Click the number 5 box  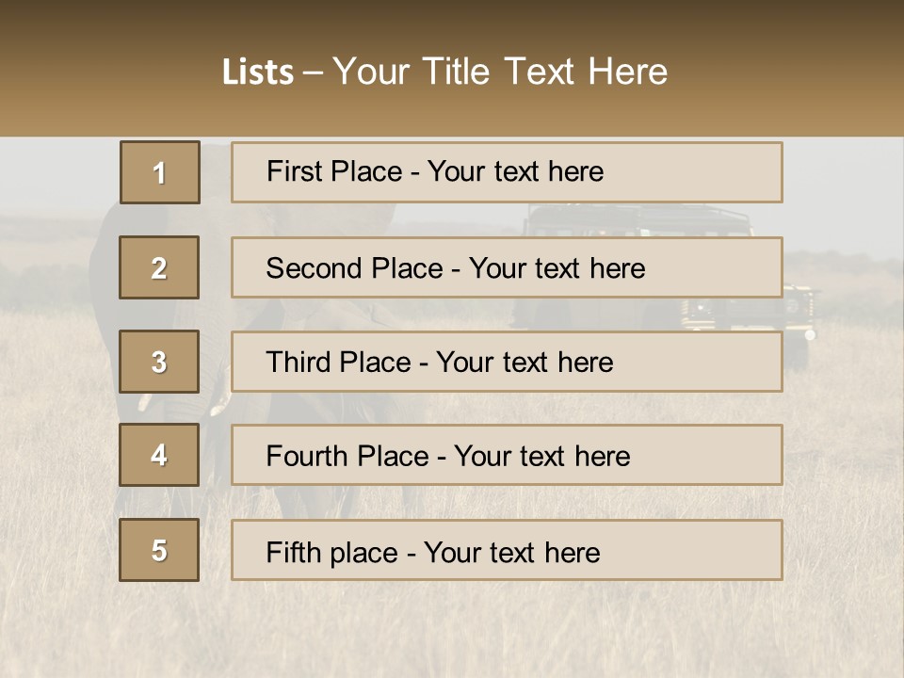(159, 550)
